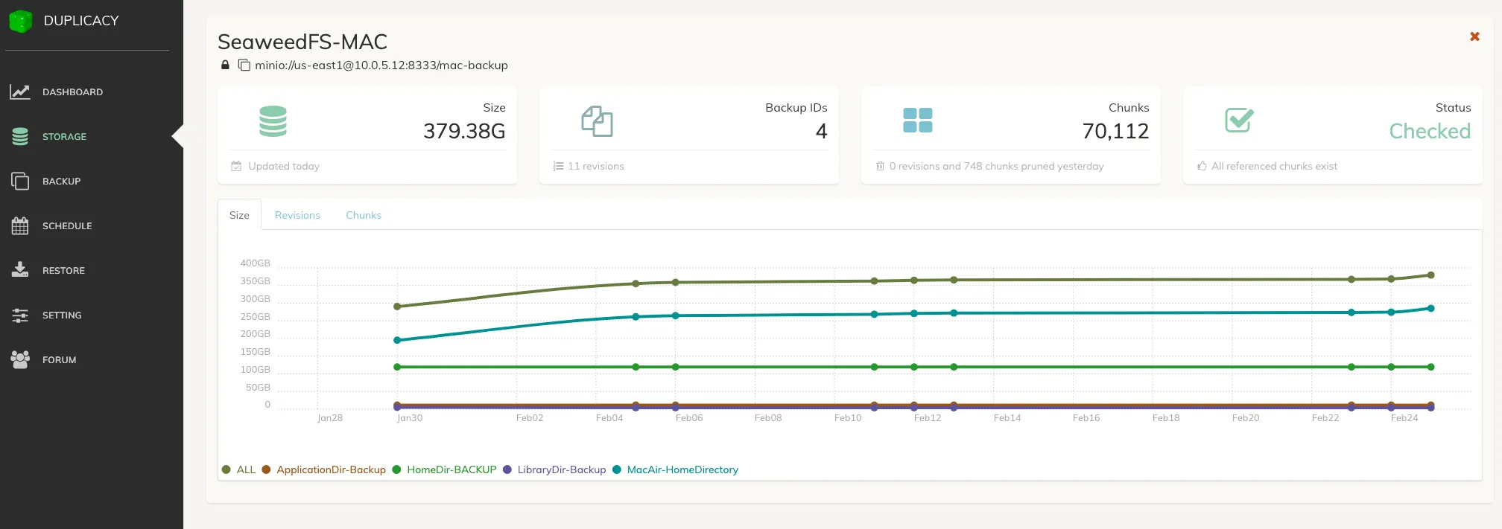Toggle LibraryDir-Backup legend entry
This screenshot has width=1502, height=529.
tap(555, 469)
